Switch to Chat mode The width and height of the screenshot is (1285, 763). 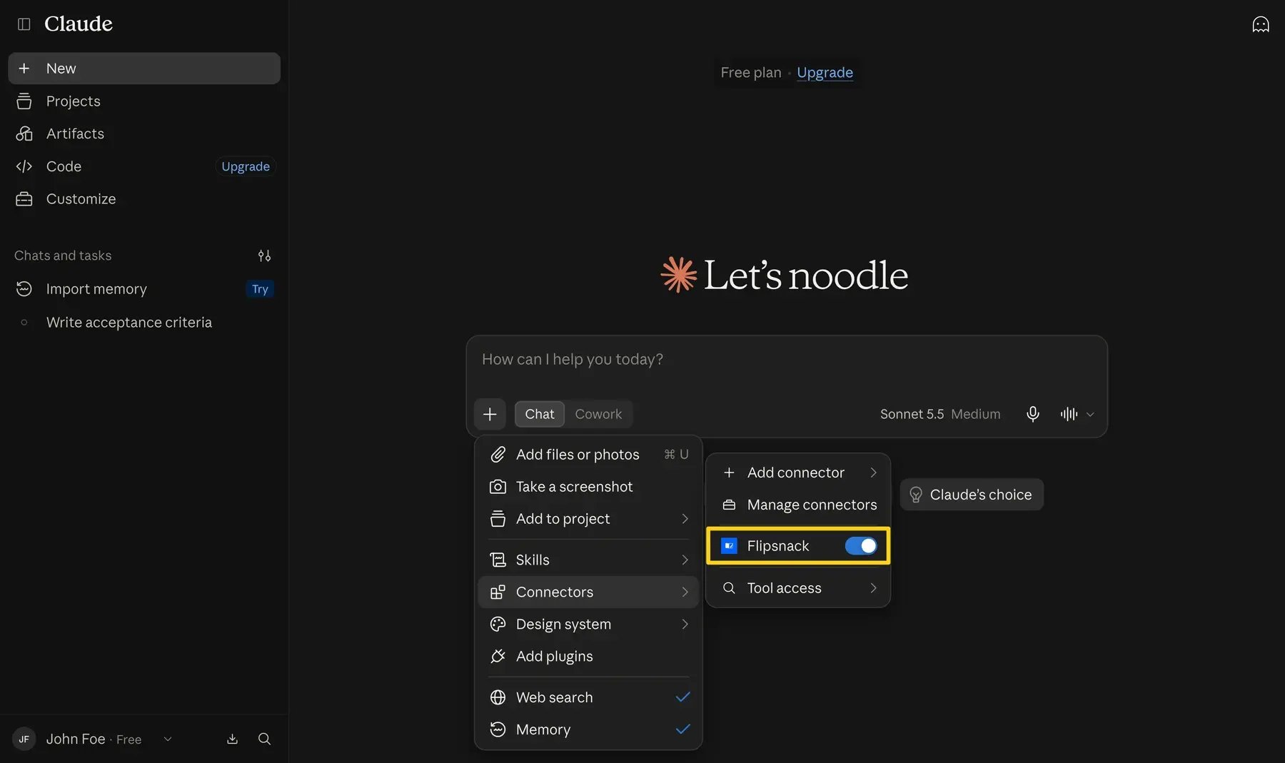(540, 414)
